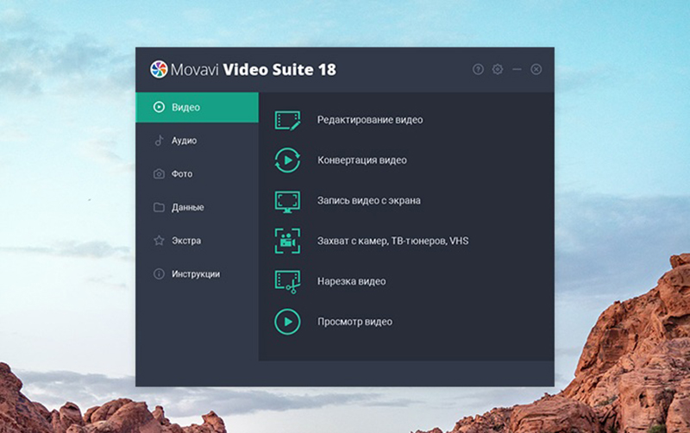Image resolution: width=690 pixels, height=433 pixels.
Task: Click the Редактирование видео text label
Action: pos(370,120)
